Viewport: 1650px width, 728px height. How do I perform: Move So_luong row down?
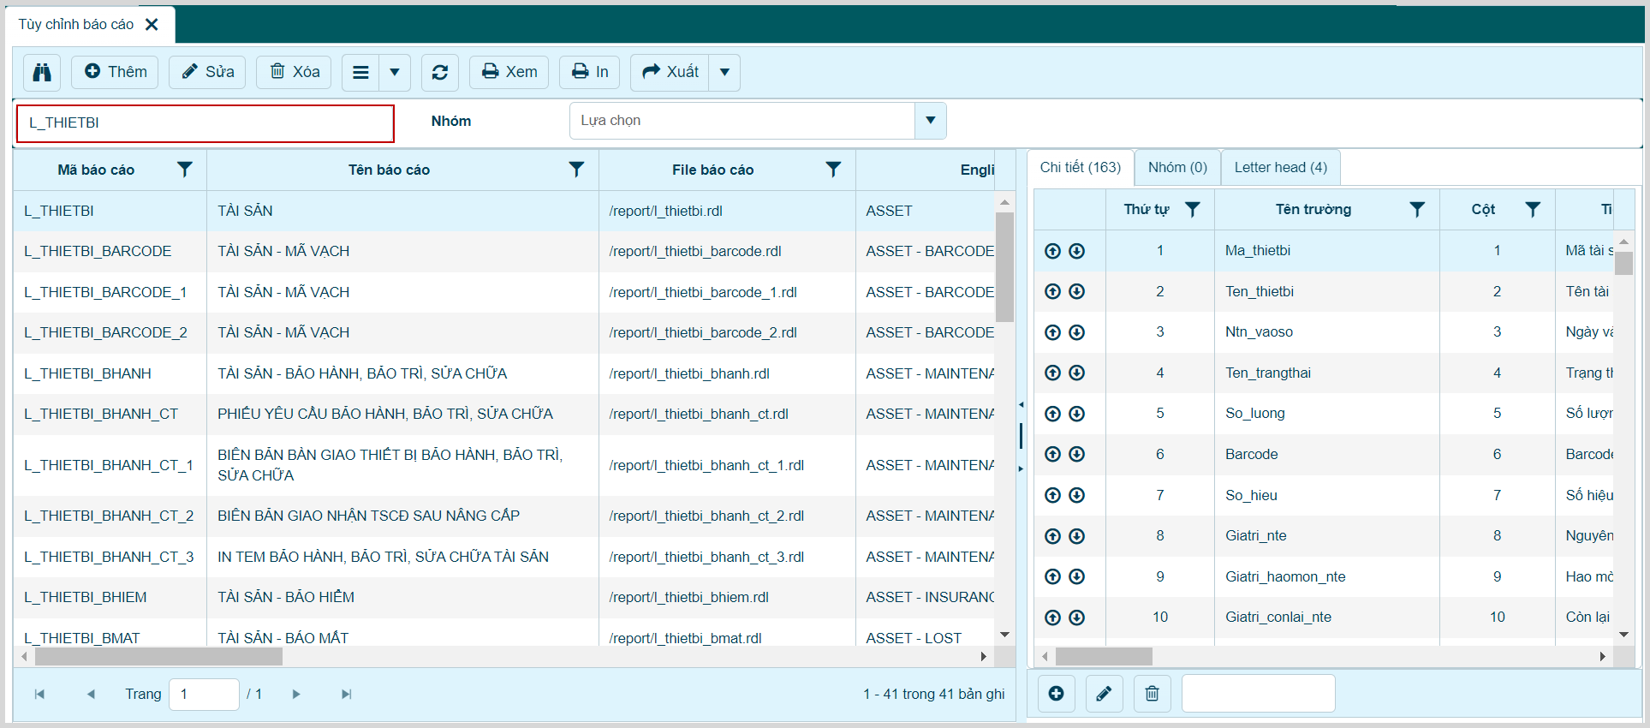click(x=1077, y=414)
